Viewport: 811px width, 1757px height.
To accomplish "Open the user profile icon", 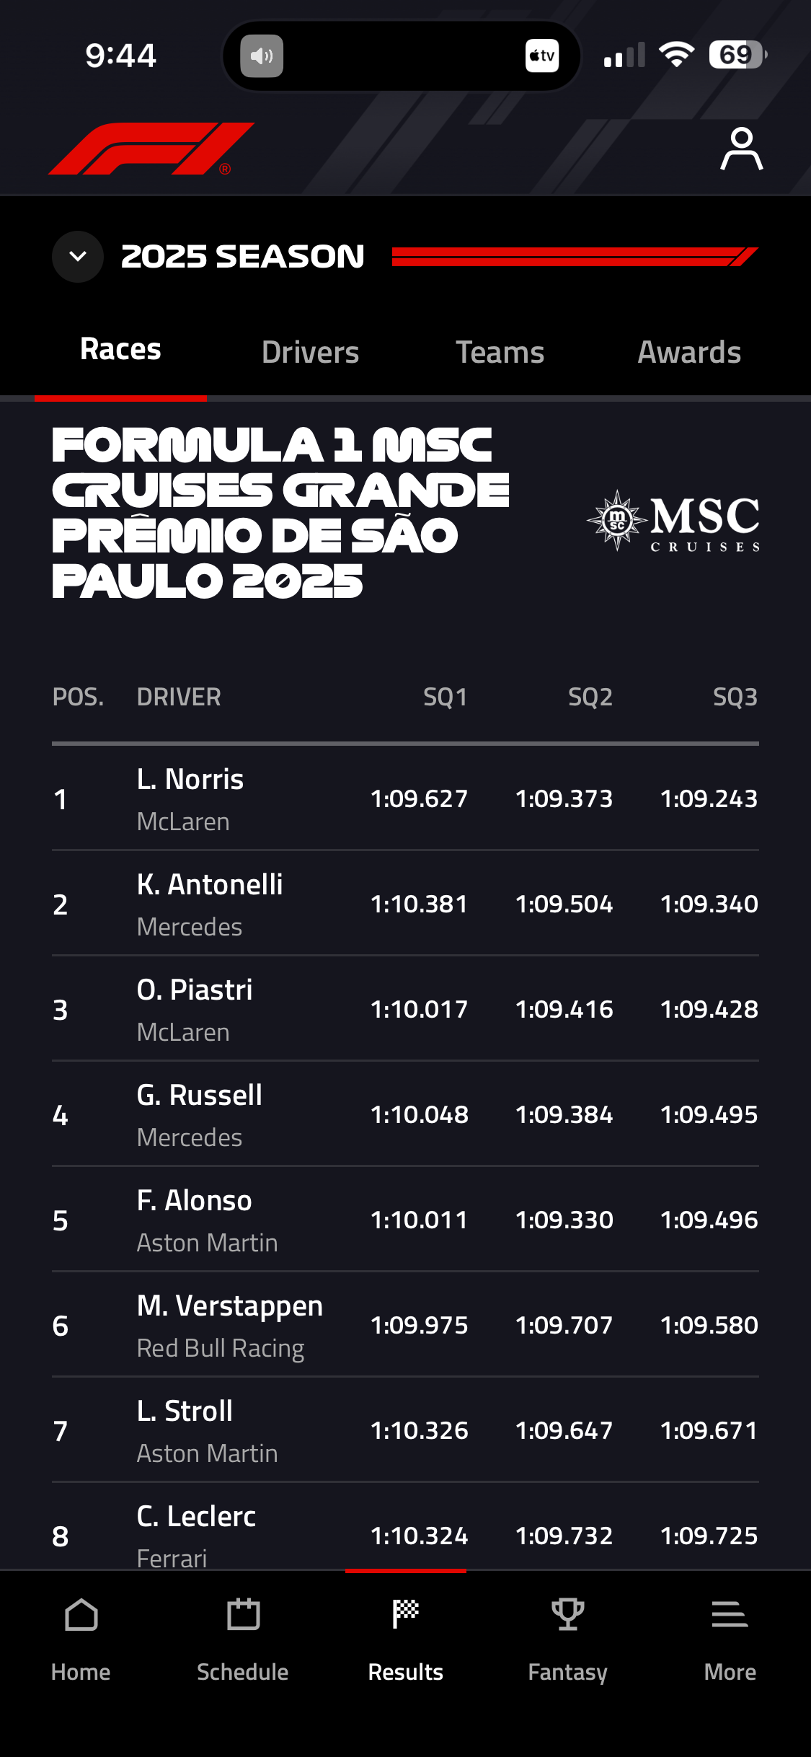I will pyautogui.click(x=741, y=149).
